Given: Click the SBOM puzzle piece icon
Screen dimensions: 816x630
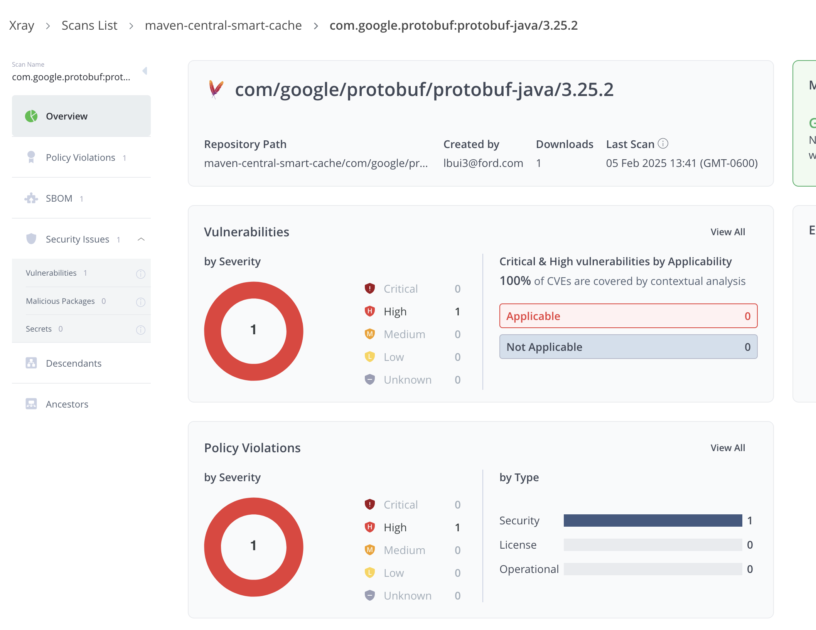Looking at the screenshot, I should 31,198.
